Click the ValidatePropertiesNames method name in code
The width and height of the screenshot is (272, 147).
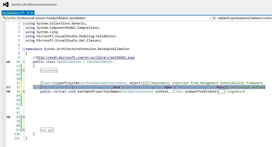point(99,91)
